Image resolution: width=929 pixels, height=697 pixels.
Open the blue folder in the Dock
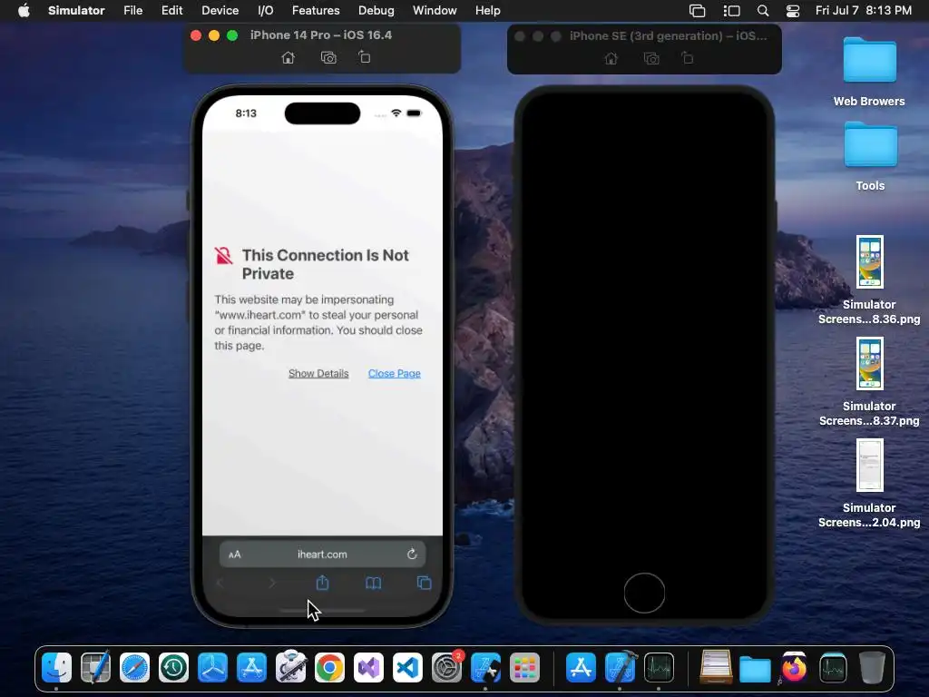(x=755, y=669)
